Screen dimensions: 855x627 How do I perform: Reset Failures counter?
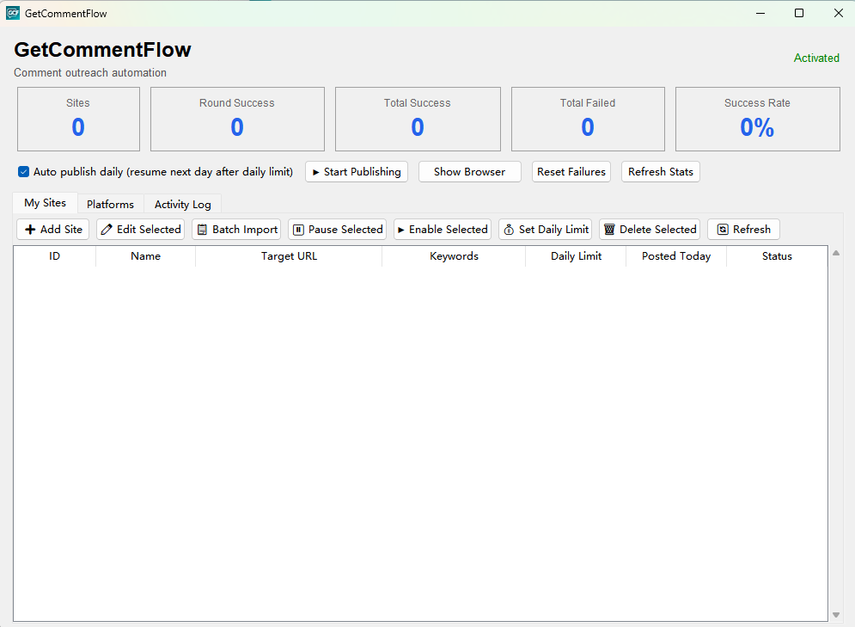571,172
